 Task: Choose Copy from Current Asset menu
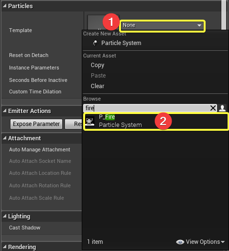pos(98,65)
